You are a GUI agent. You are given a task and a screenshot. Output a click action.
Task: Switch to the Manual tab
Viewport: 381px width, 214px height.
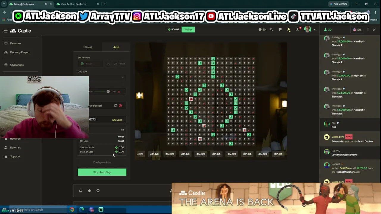coord(88,47)
